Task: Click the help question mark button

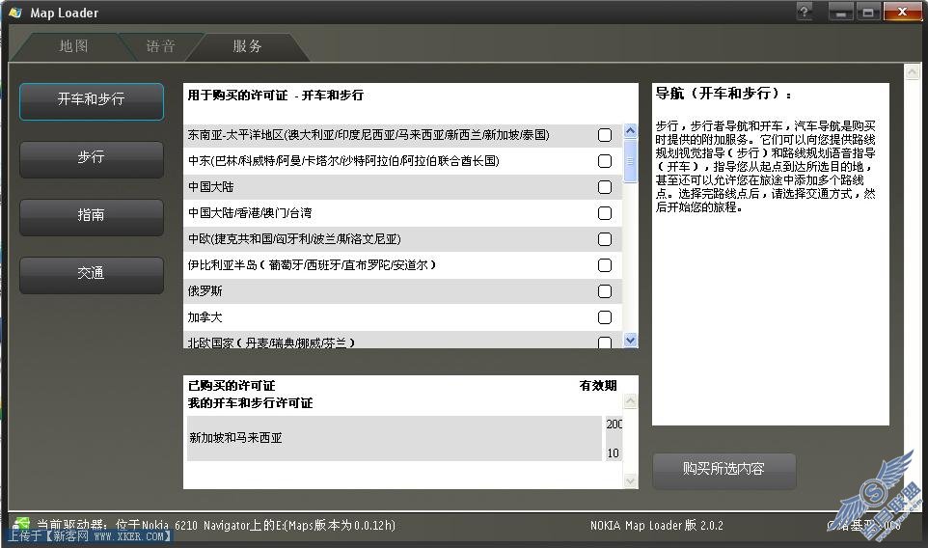Action: [805, 12]
